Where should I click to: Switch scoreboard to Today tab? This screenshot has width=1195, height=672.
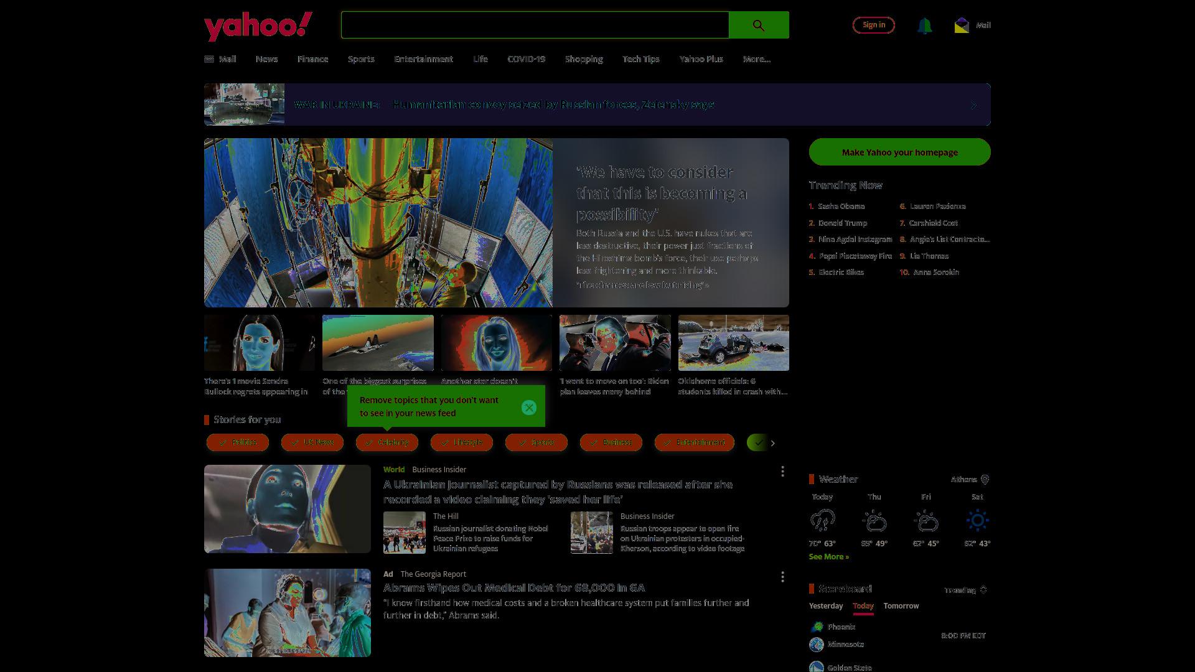pyautogui.click(x=863, y=606)
